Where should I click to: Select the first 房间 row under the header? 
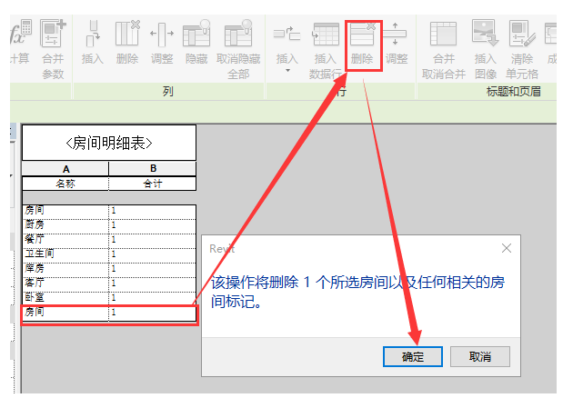[x=65, y=211]
